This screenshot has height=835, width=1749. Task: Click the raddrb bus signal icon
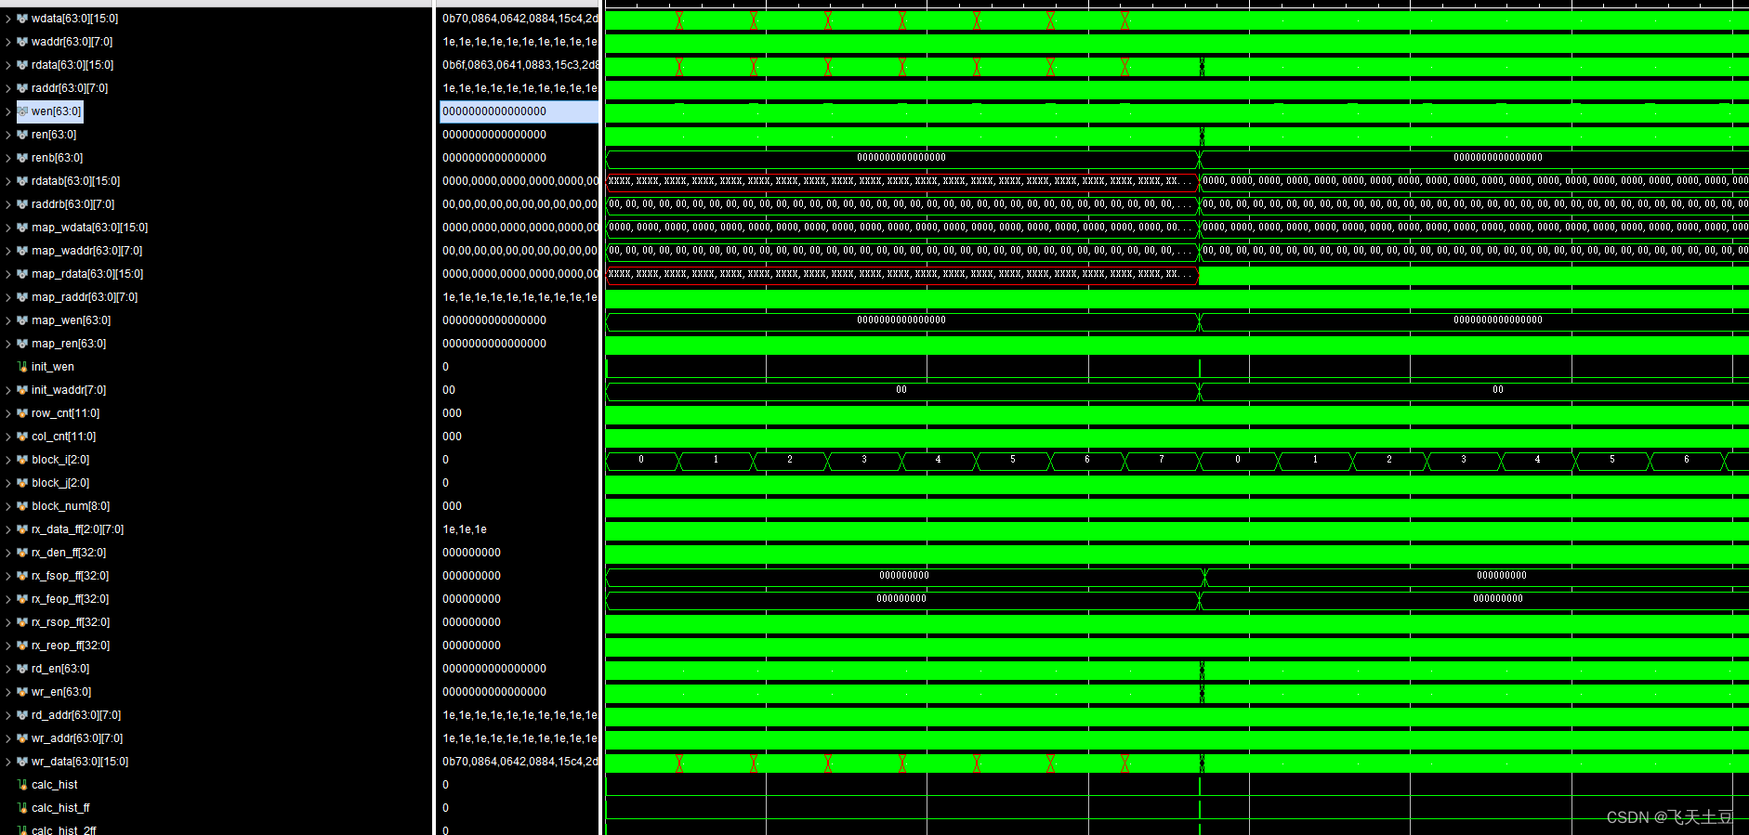(x=22, y=204)
